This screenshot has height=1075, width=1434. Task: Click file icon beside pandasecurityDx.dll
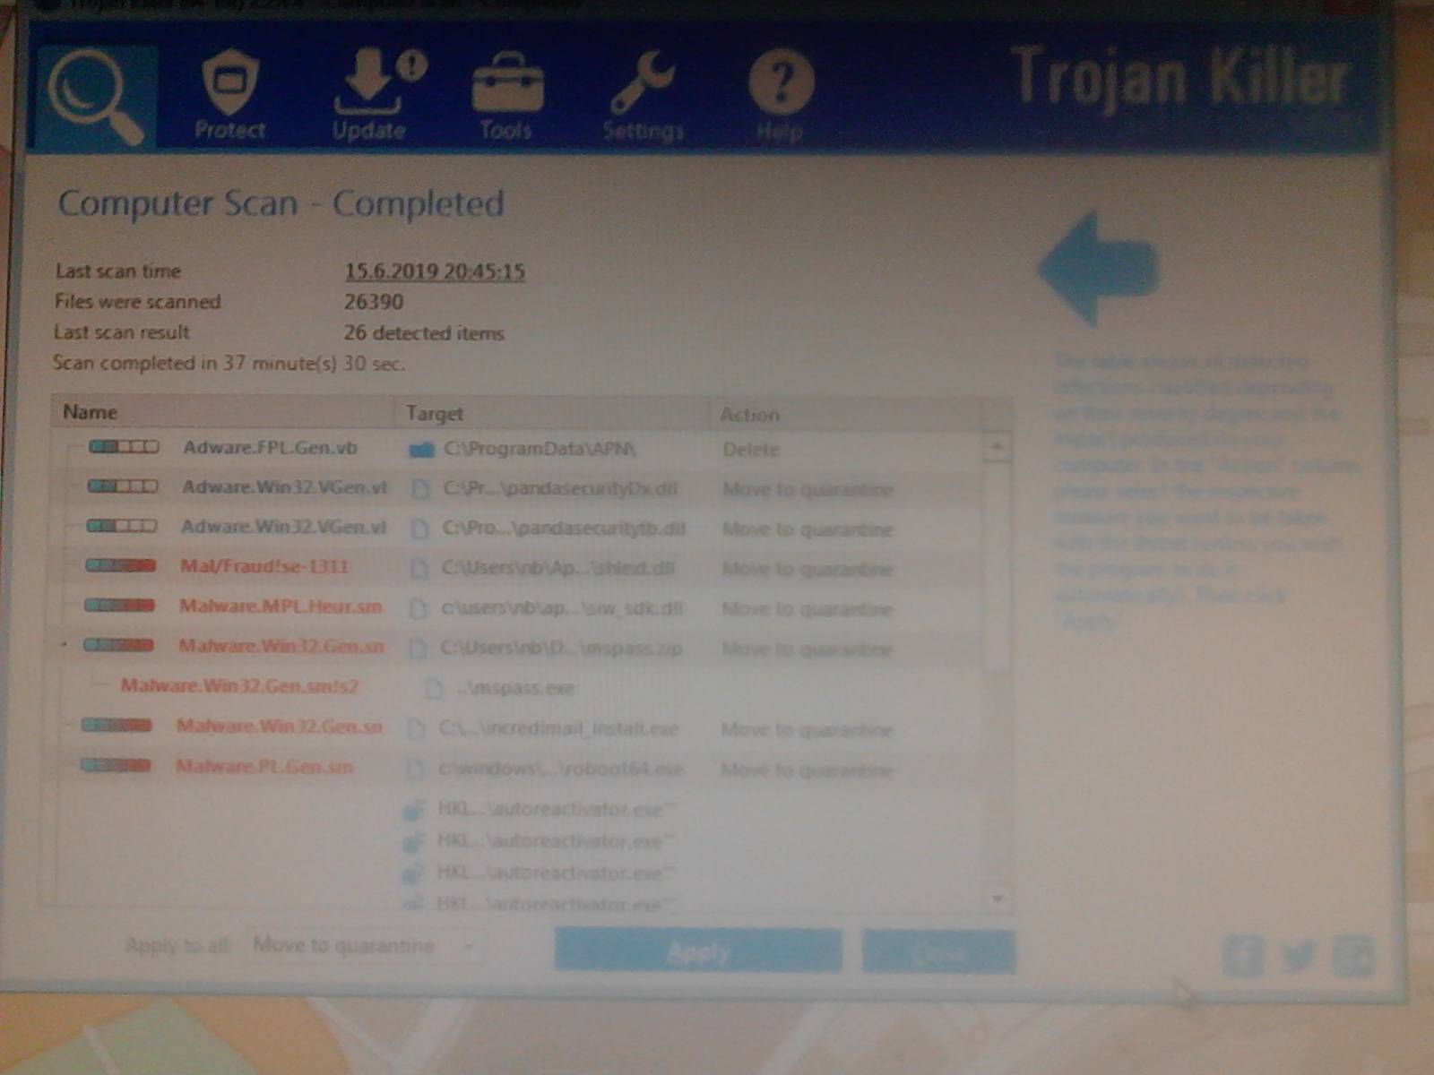pyautogui.click(x=420, y=489)
